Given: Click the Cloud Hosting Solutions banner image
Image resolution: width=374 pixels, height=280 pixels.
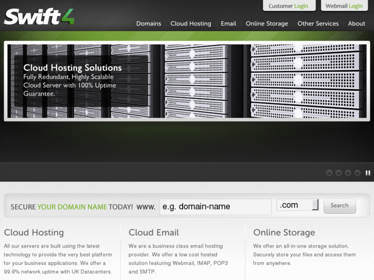Looking at the screenshot, I should (x=187, y=81).
